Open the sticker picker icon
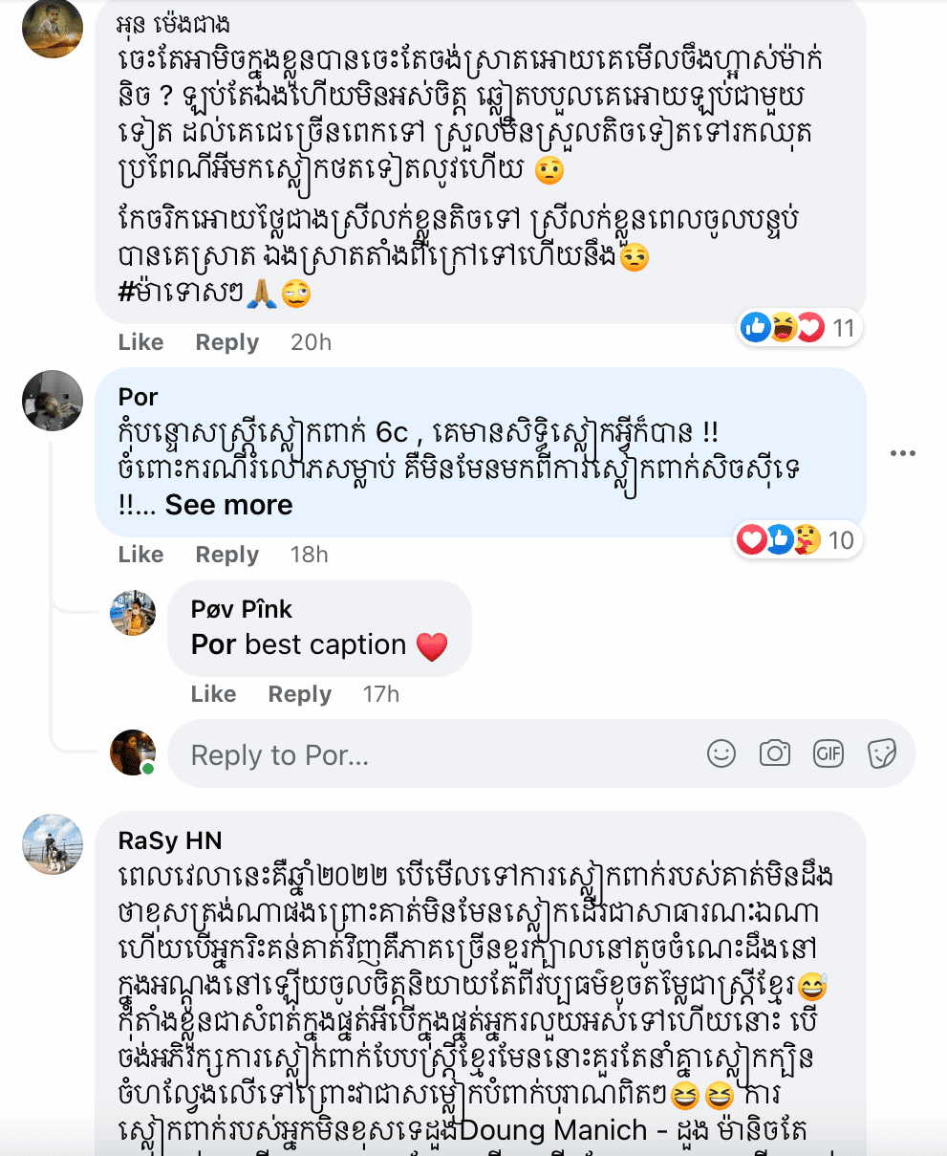This screenshot has width=947, height=1156. 881,754
